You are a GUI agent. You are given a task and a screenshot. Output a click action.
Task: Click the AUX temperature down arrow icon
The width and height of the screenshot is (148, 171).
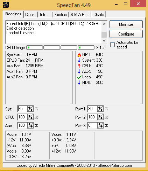pyautogui.click(x=79, y=71)
